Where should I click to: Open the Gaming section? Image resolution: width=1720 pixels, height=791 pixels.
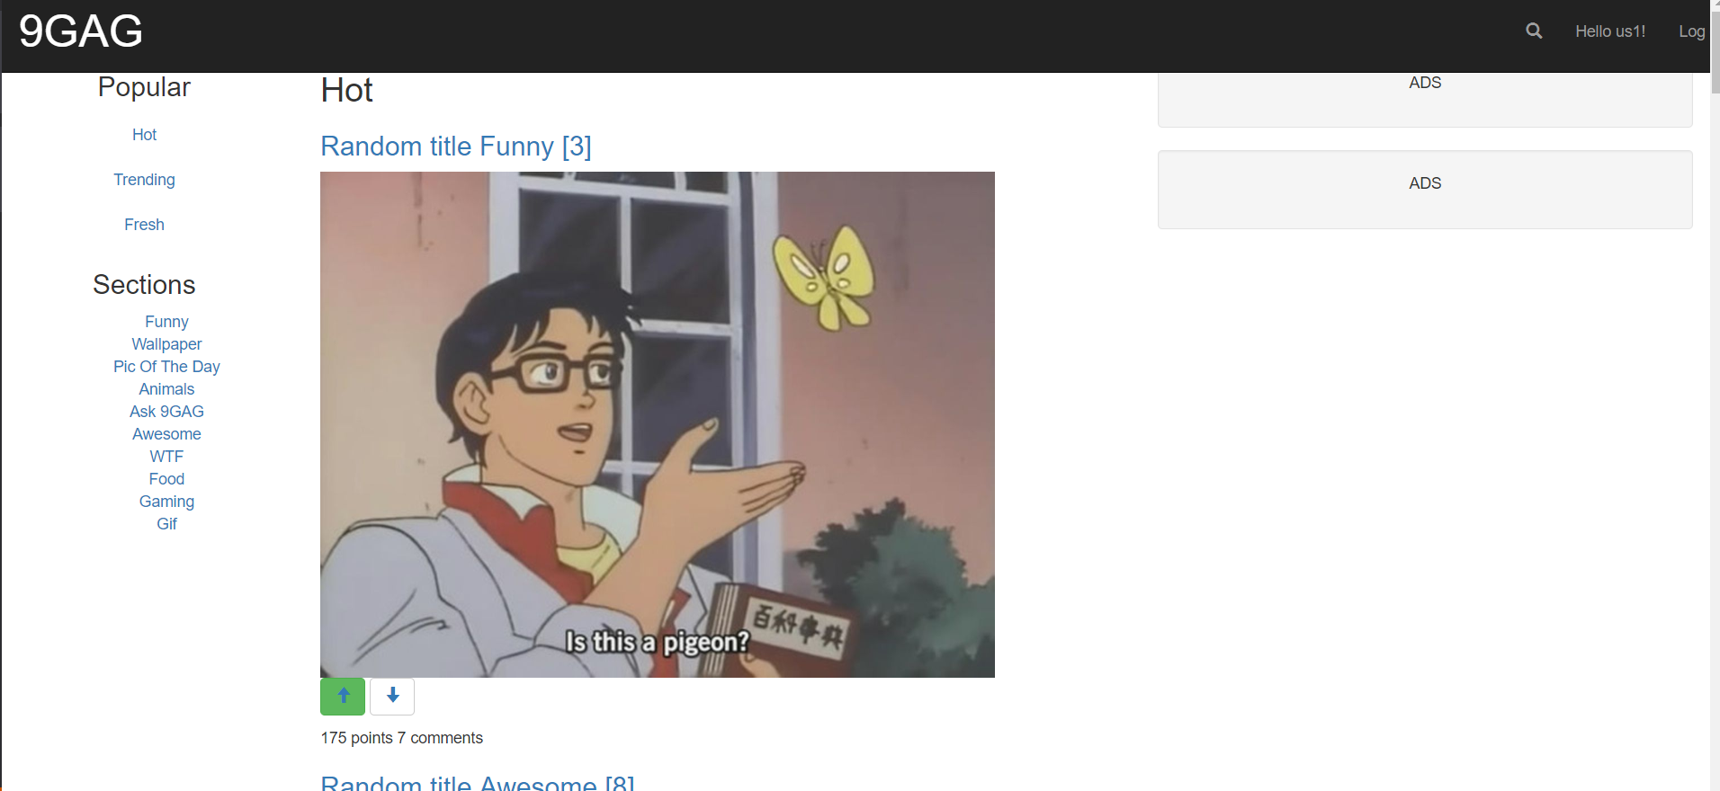(x=166, y=502)
